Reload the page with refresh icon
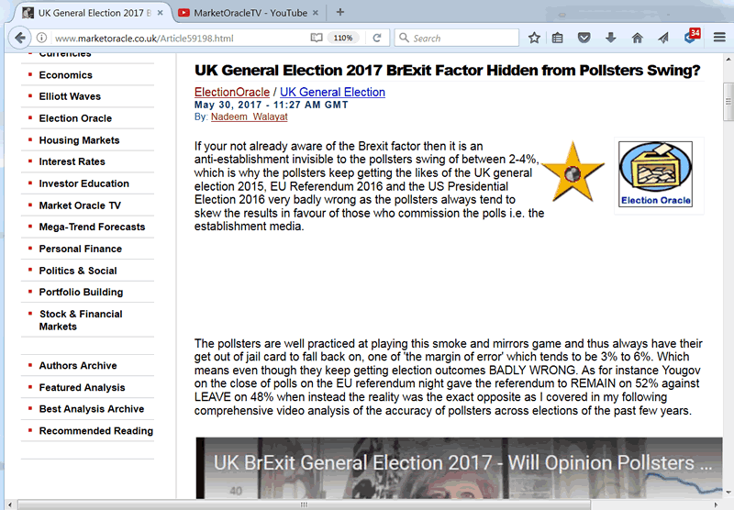The image size is (734, 510). 377,38
